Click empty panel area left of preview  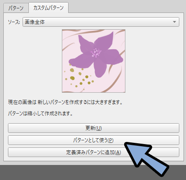click(x=33, y=61)
